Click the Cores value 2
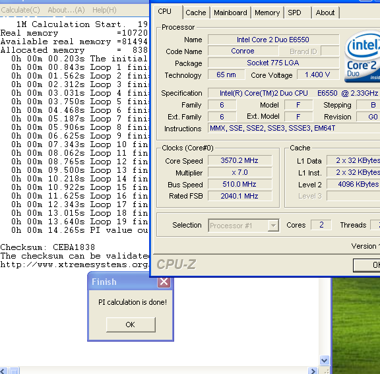 [x=321, y=225]
